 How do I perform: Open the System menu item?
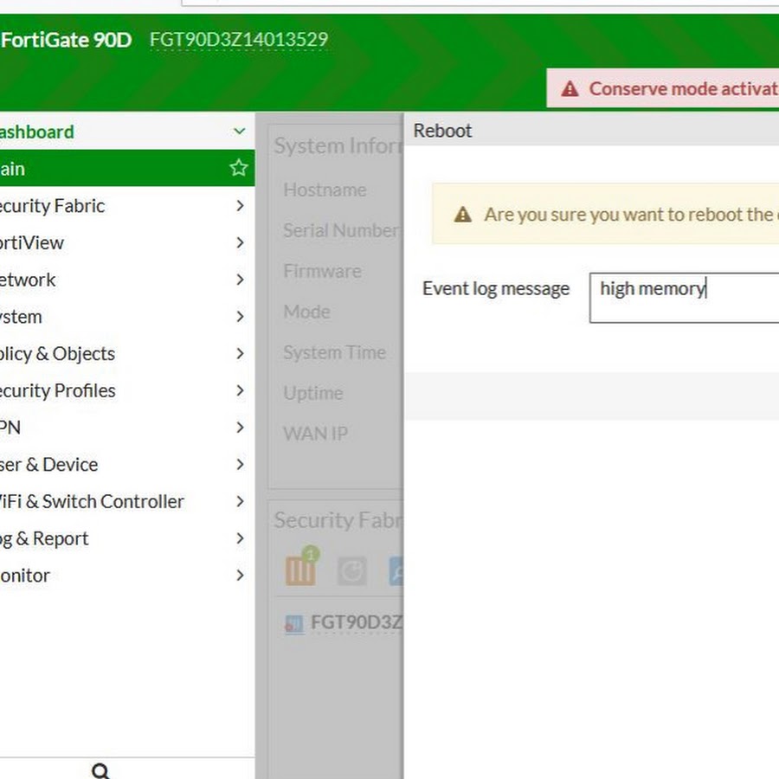click(x=21, y=317)
